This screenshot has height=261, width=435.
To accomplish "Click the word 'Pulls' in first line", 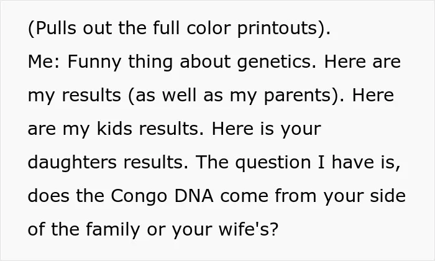I will 56,28.
